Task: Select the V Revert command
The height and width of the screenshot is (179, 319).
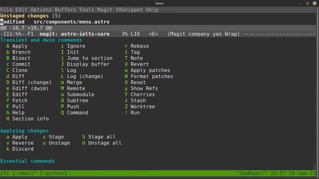Action: click(x=137, y=64)
